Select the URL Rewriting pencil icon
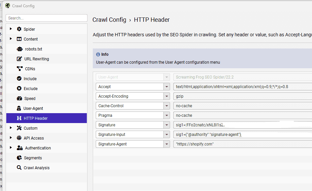The width and height of the screenshot is (312, 191). (x=19, y=59)
